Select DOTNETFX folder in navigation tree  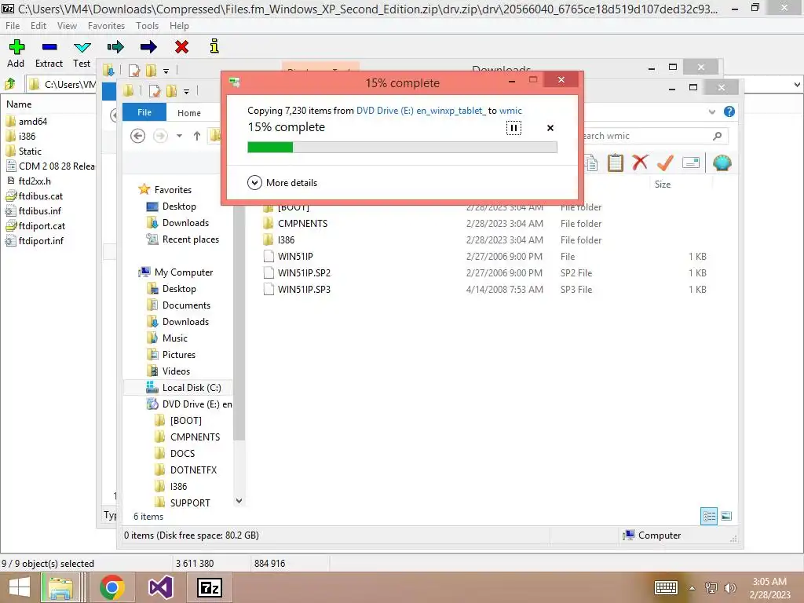tap(193, 470)
